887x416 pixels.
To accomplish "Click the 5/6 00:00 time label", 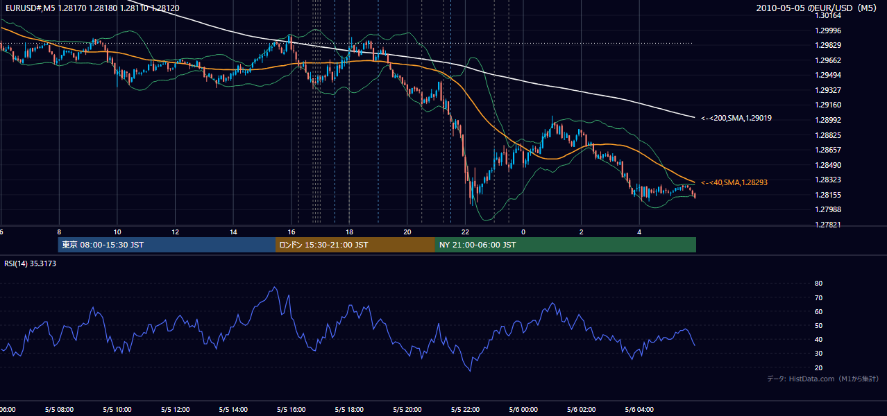I will click(x=523, y=410).
